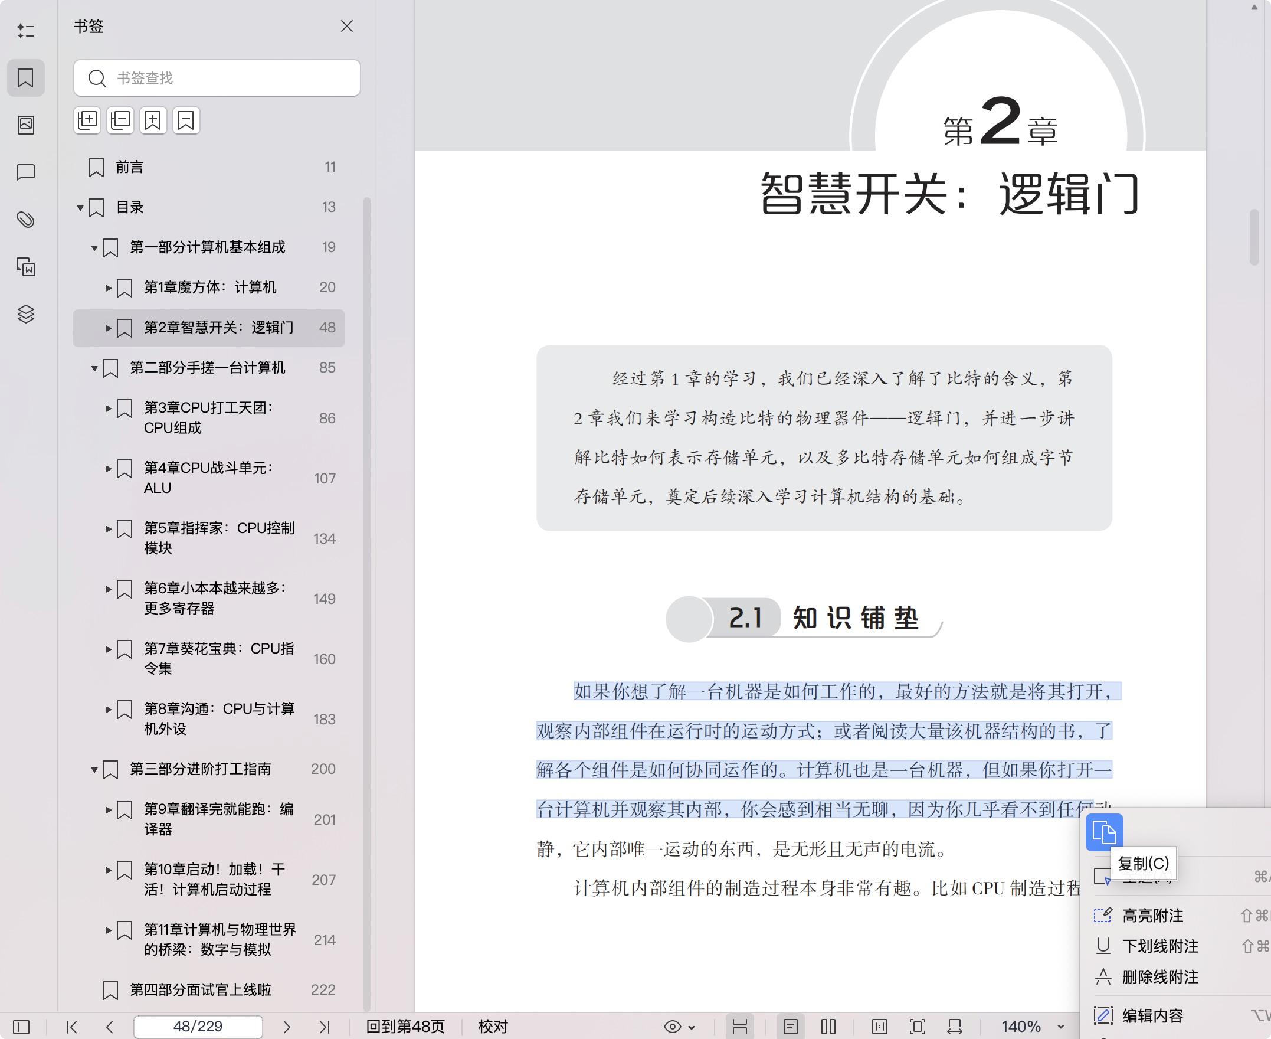Screen dimensions: 1271x1039
Task: Open the layers sidebar panel
Action: click(26, 313)
